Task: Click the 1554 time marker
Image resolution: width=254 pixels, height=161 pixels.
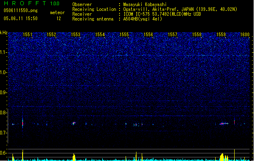Action: 100,35
